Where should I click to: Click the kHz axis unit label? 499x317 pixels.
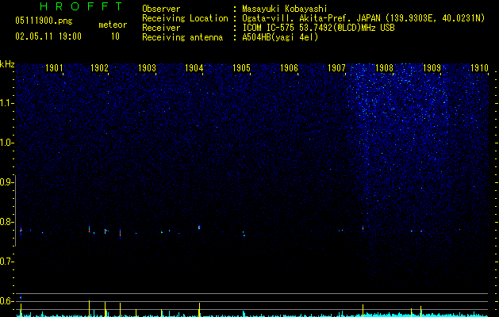click(7, 64)
